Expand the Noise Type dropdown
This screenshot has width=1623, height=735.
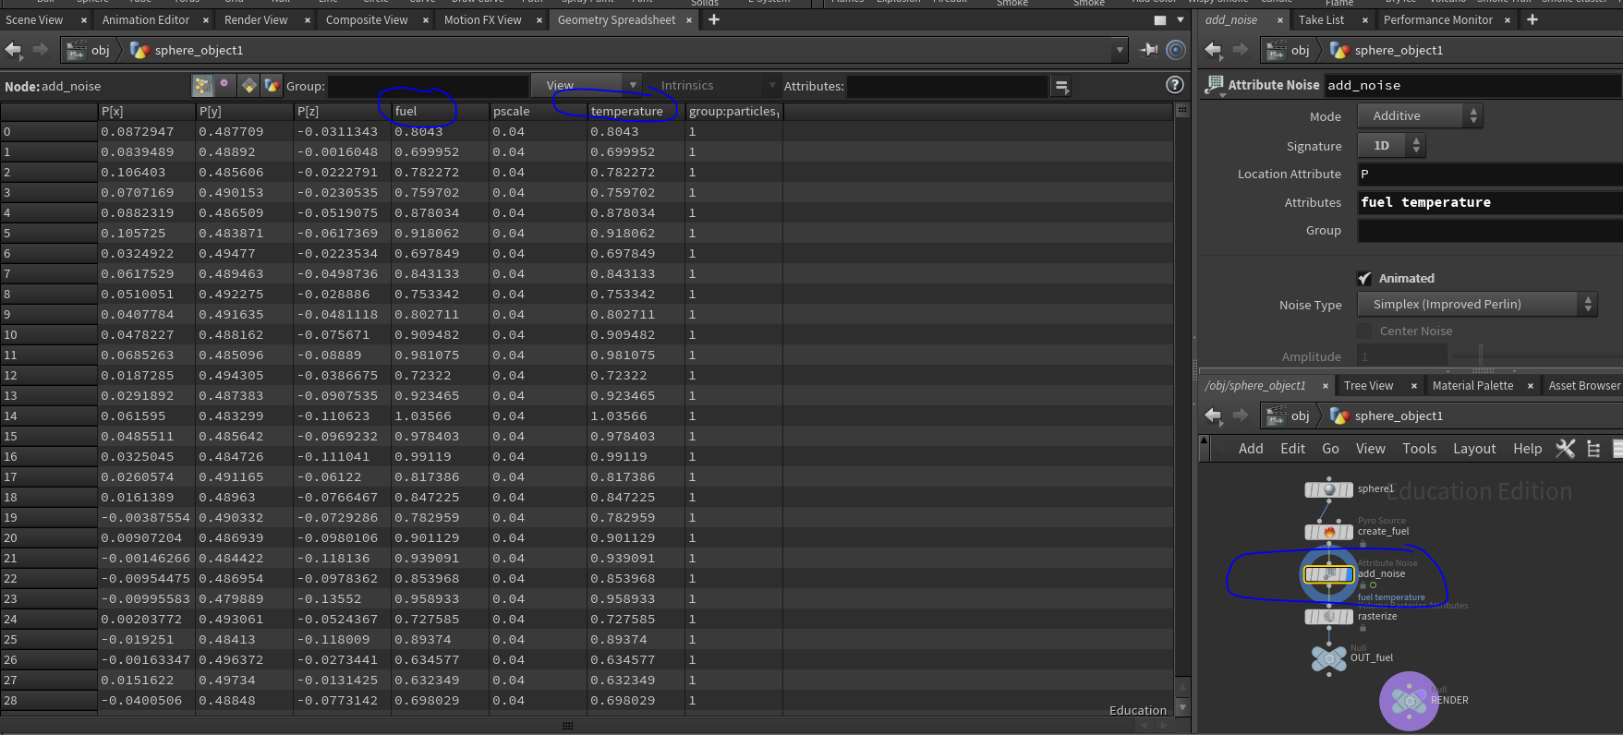pyautogui.click(x=1476, y=305)
